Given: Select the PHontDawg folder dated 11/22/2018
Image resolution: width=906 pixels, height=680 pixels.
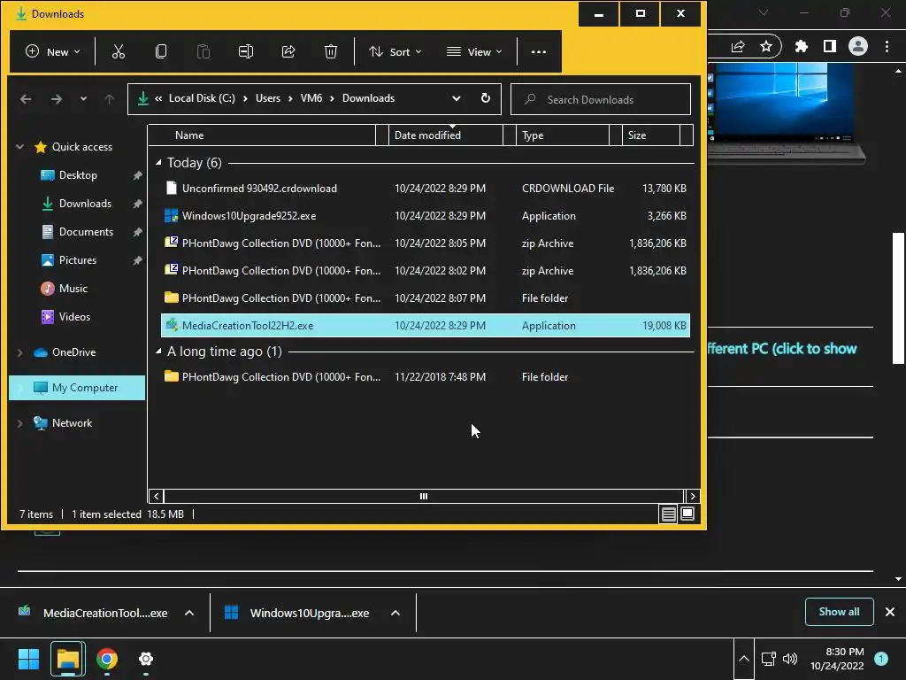Looking at the screenshot, I should pyautogui.click(x=426, y=377).
